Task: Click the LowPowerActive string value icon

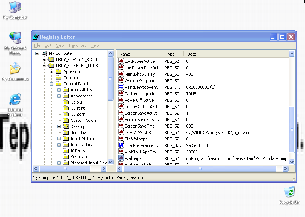Action: point(121,61)
